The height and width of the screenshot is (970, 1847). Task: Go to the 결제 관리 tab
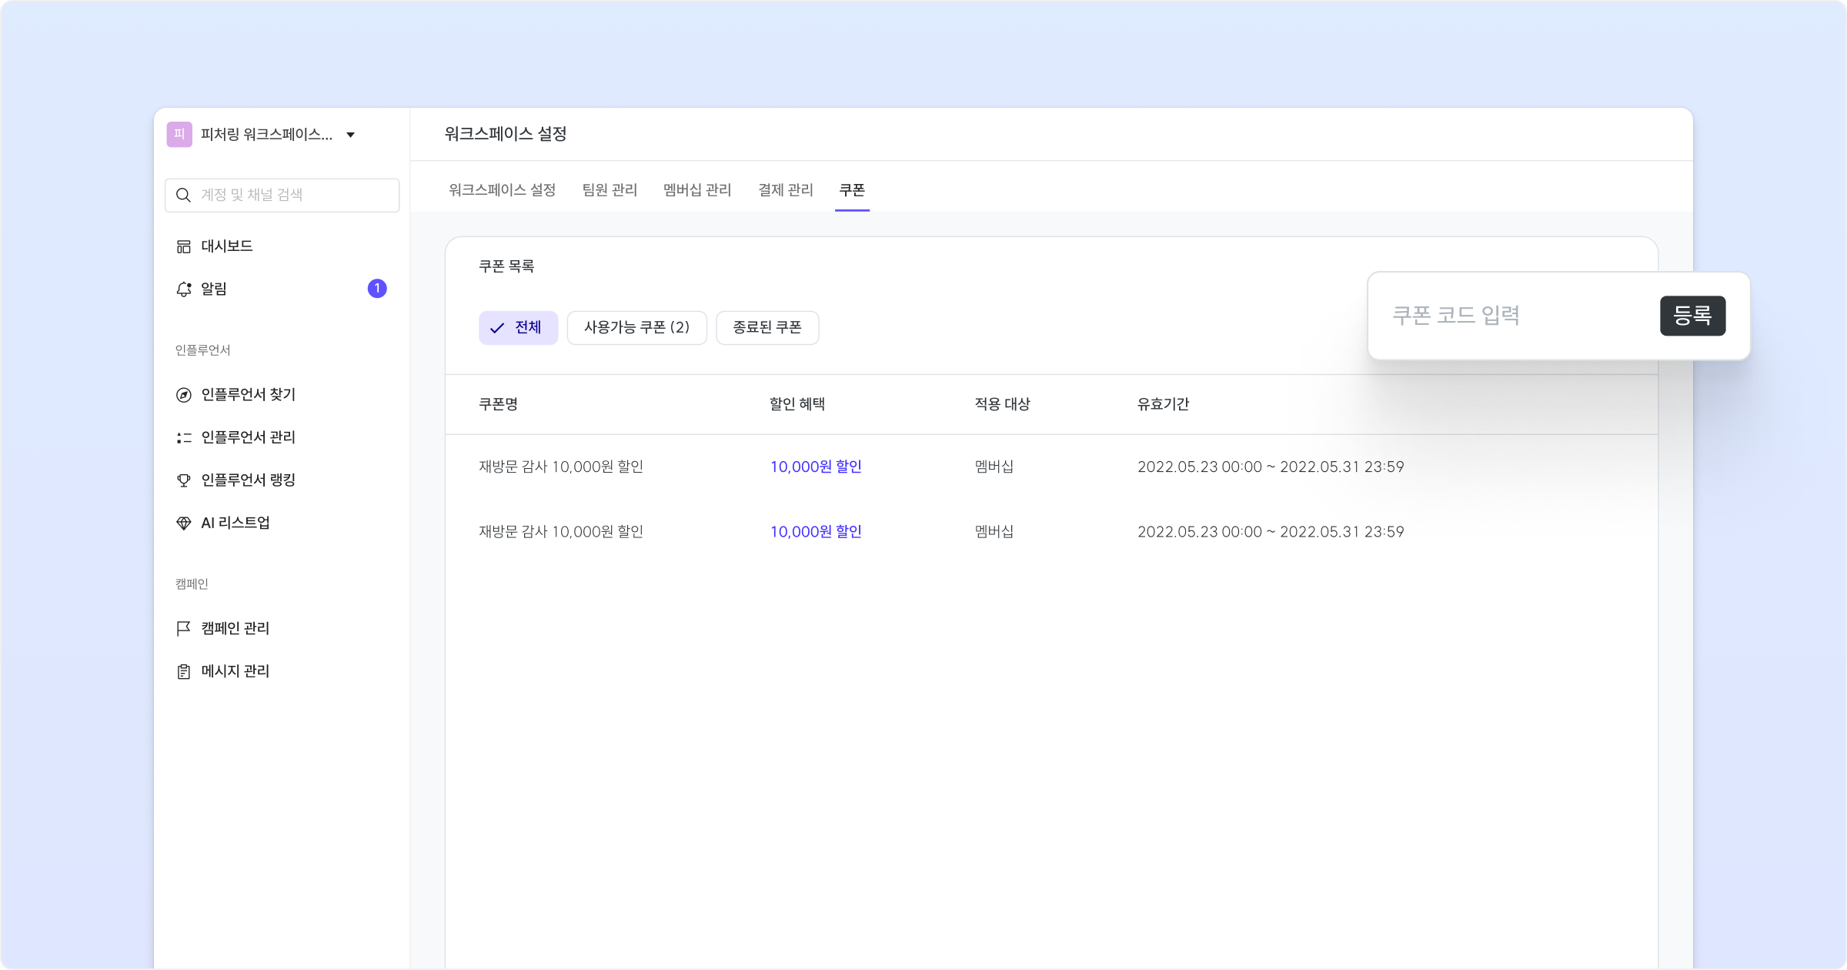(785, 189)
